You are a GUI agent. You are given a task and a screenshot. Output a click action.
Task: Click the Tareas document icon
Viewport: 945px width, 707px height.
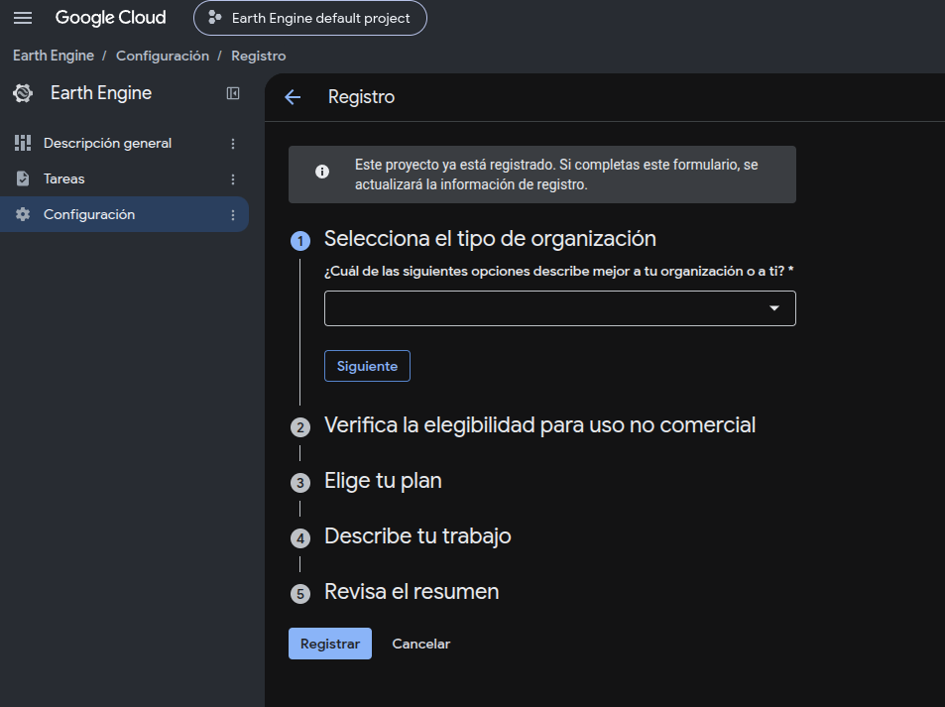click(23, 179)
